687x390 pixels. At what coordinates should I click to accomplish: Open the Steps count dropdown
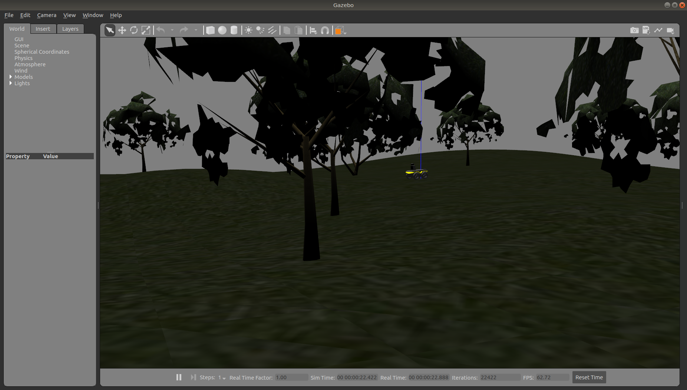click(222, 378)
